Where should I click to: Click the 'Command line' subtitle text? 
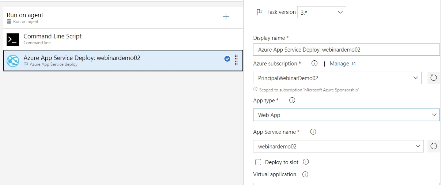(x=37, y=43)
